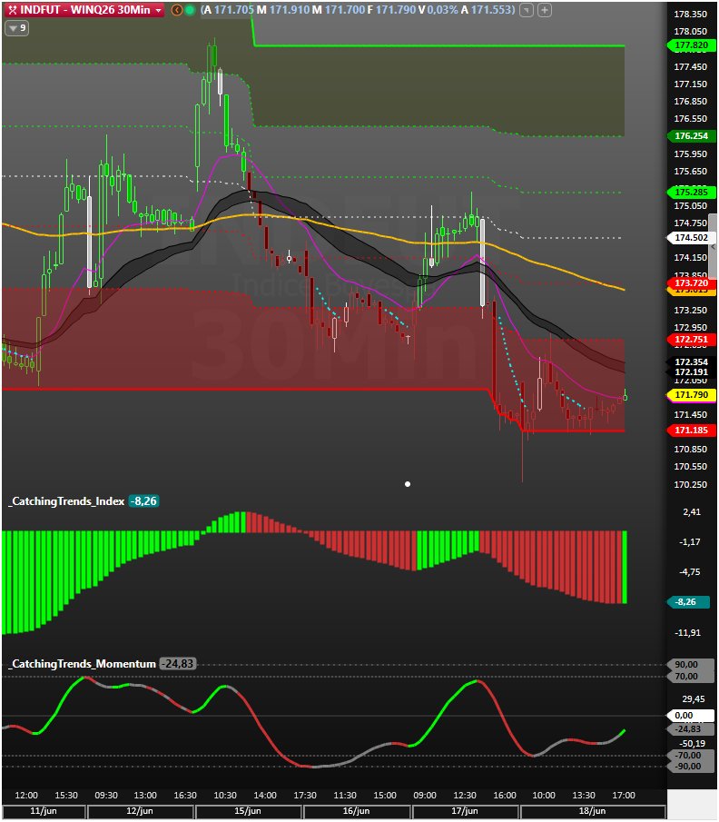Image resolution: width=719 pixels, height=822 pixels.
Task: Select the 12/jun date segment
Action: pos(140,811)
